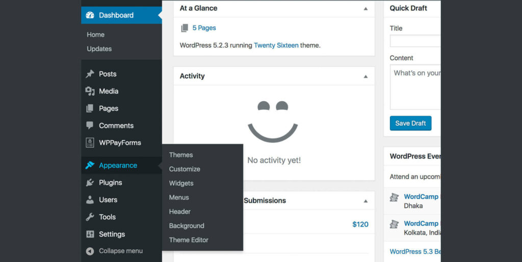This screenshot has width=522, height=262.
Task: Select Theme Editor in Appearance flyout
Action: click(189, 240)
